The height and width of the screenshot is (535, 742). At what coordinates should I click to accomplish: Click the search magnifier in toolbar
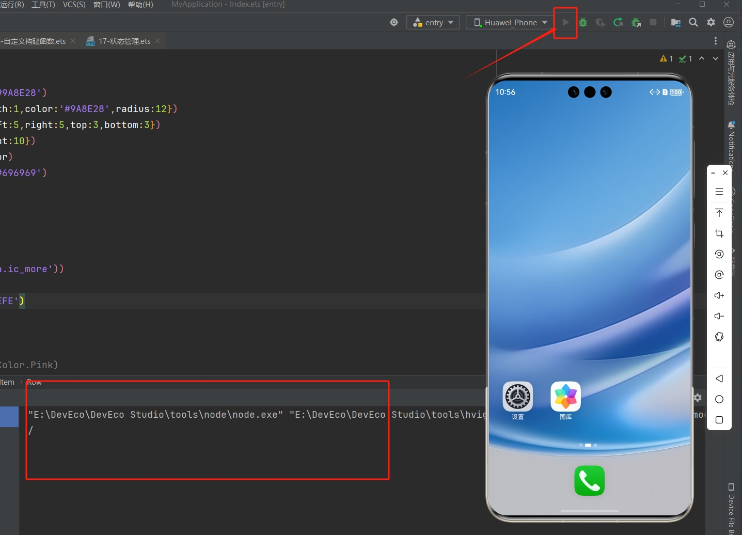693,22
